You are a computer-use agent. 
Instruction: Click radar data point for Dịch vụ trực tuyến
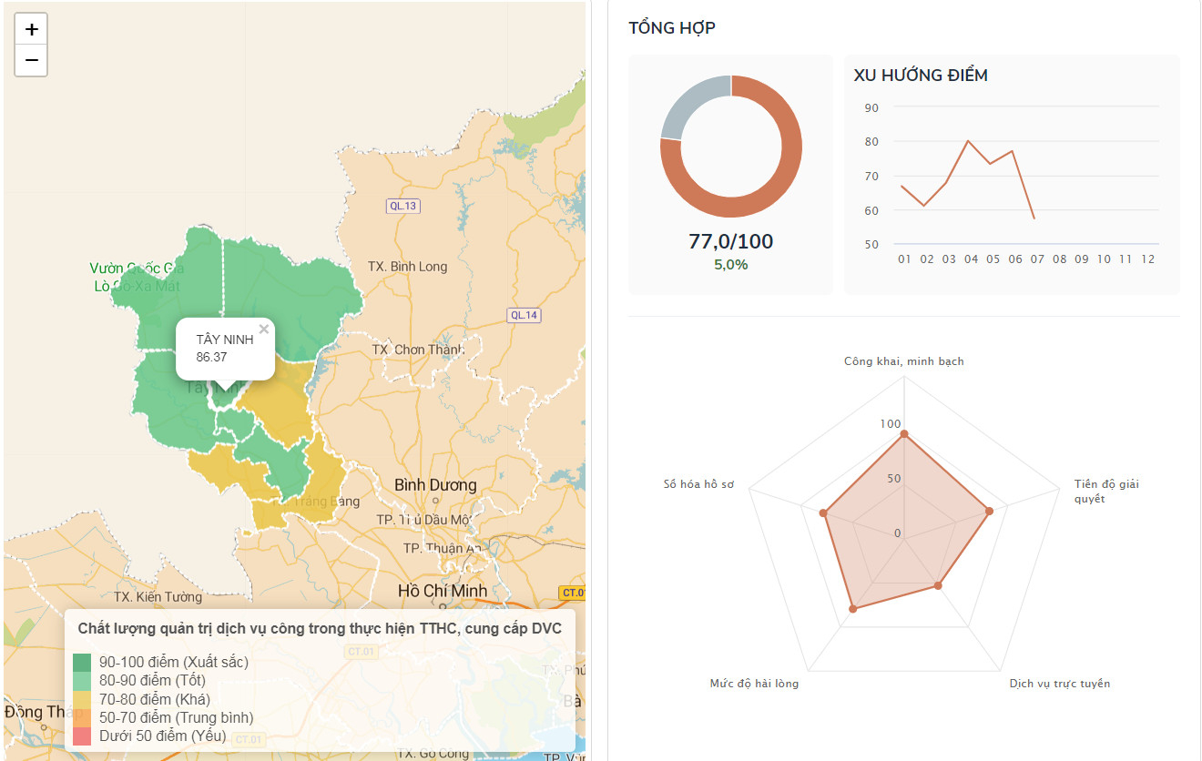pos(938,585)
